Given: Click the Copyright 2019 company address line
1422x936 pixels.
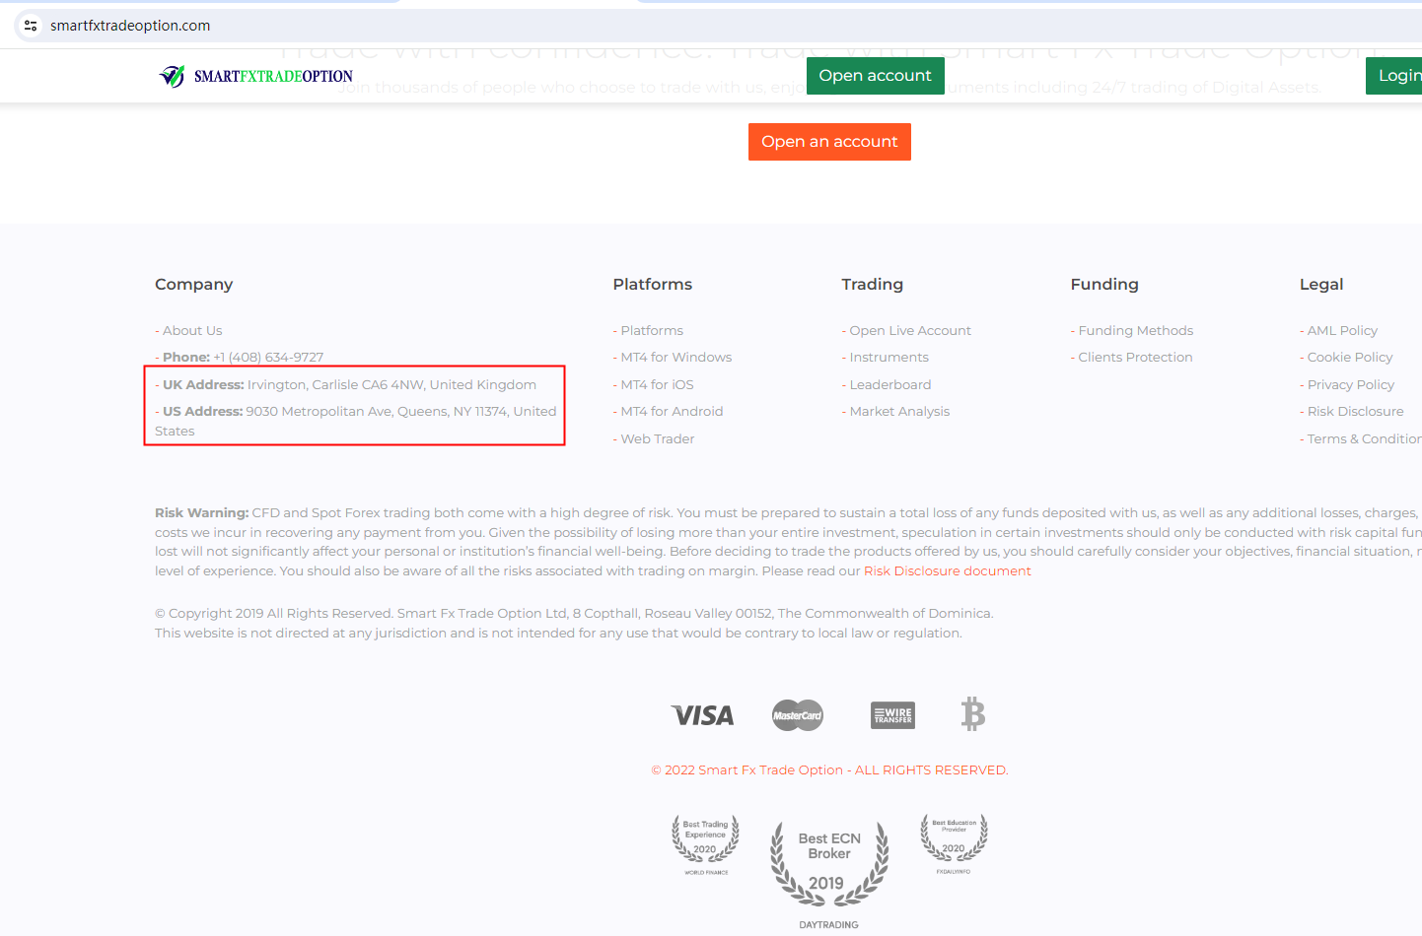Looking at the screenshot, I should tap(574, 614).
